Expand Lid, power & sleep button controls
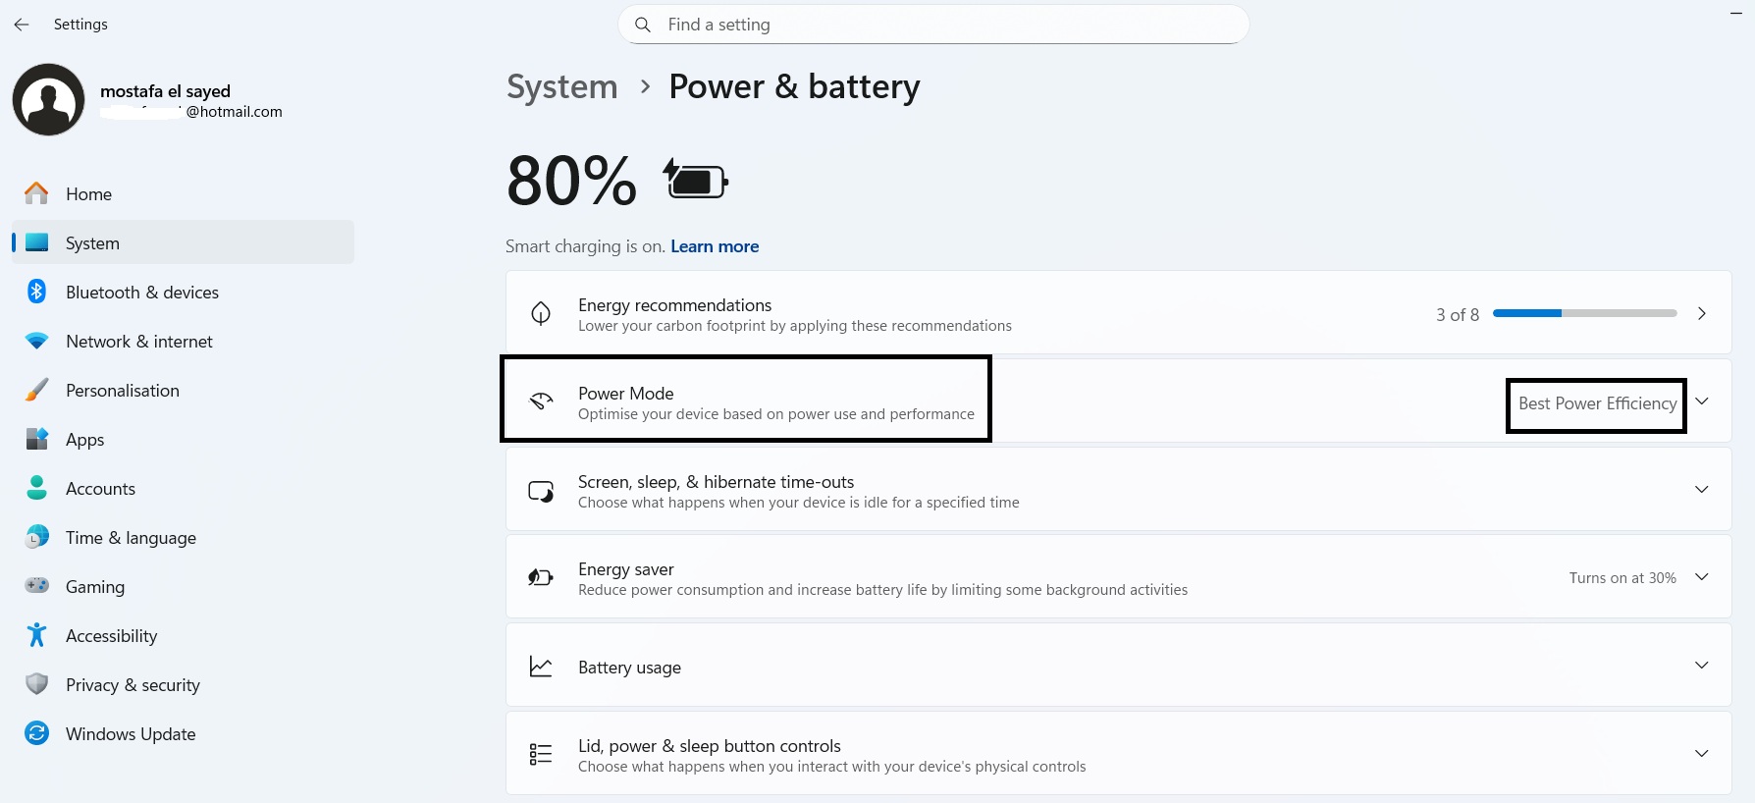The image size is (1755, 803). coord(1701,753)
